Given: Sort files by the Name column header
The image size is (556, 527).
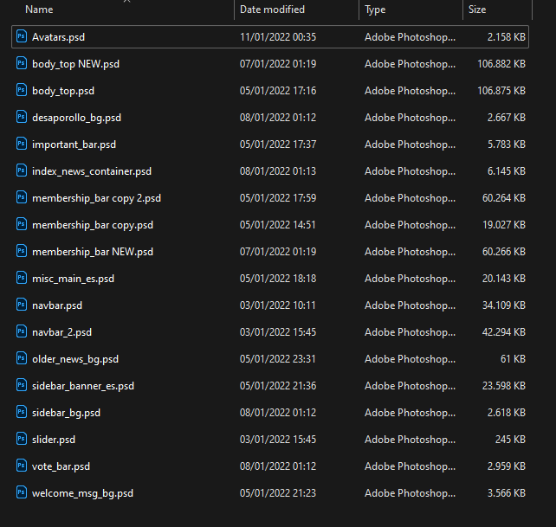Looking at the screenshot, I should coord(39,10).
